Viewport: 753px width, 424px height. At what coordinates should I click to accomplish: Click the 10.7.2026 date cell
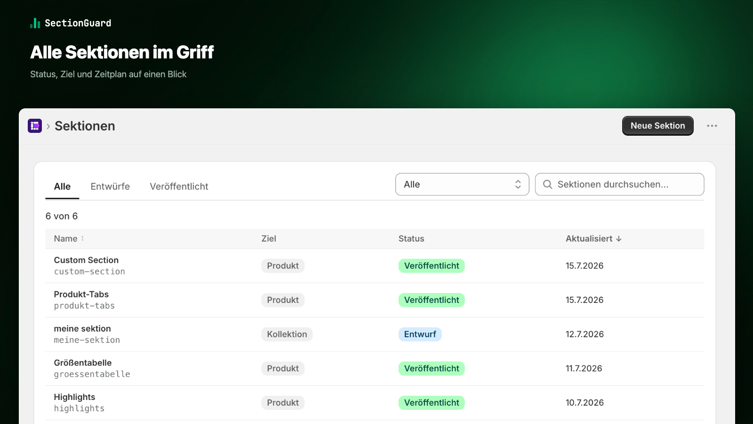585,403
